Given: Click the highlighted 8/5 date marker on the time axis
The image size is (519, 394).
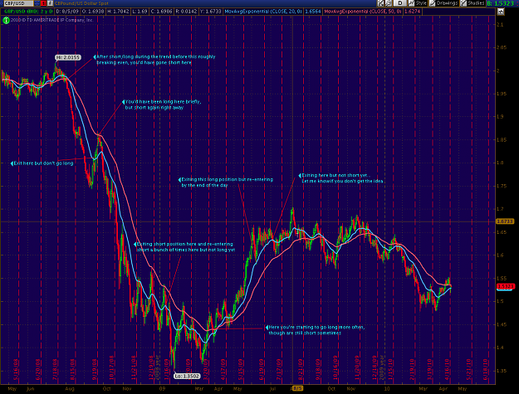Looking at the screenshot, I should [x=297, y=389].
